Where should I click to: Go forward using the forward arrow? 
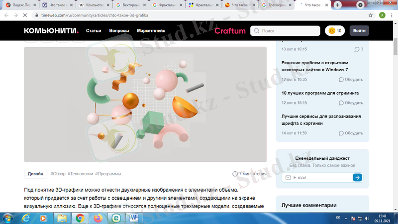click(16, 15)
